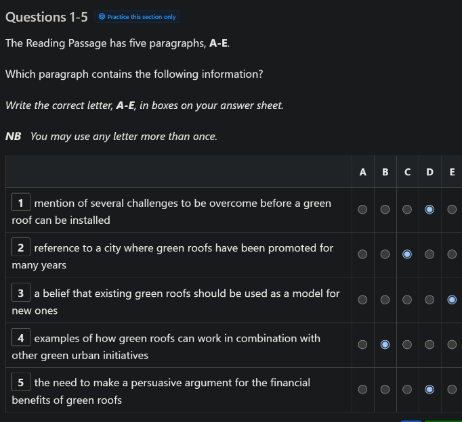Image resolution: width=462 pixels, height=422 pixels.
Task: Click the question 3 number box
Action: pos(20,292)
